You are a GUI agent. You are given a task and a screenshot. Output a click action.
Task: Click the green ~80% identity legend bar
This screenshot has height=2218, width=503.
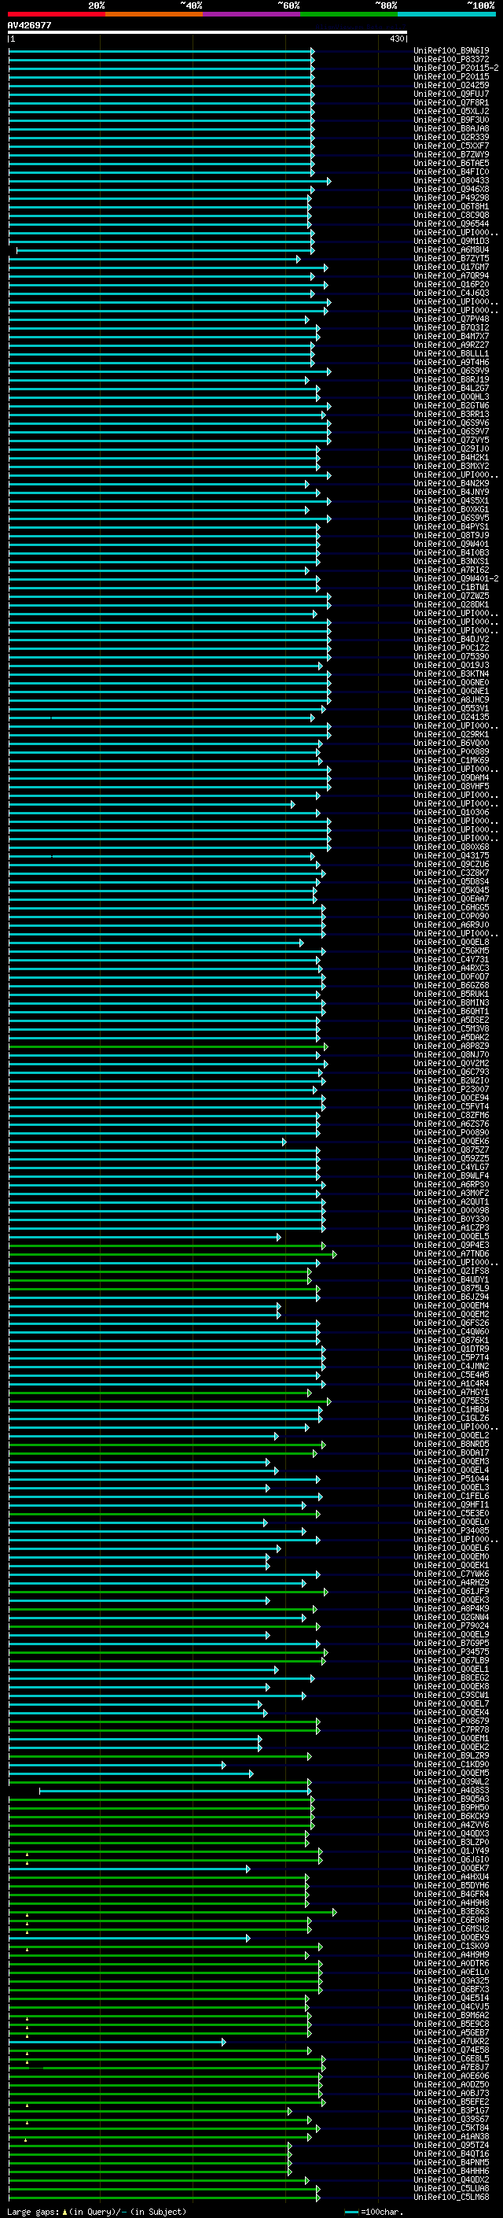pos(349,14)
